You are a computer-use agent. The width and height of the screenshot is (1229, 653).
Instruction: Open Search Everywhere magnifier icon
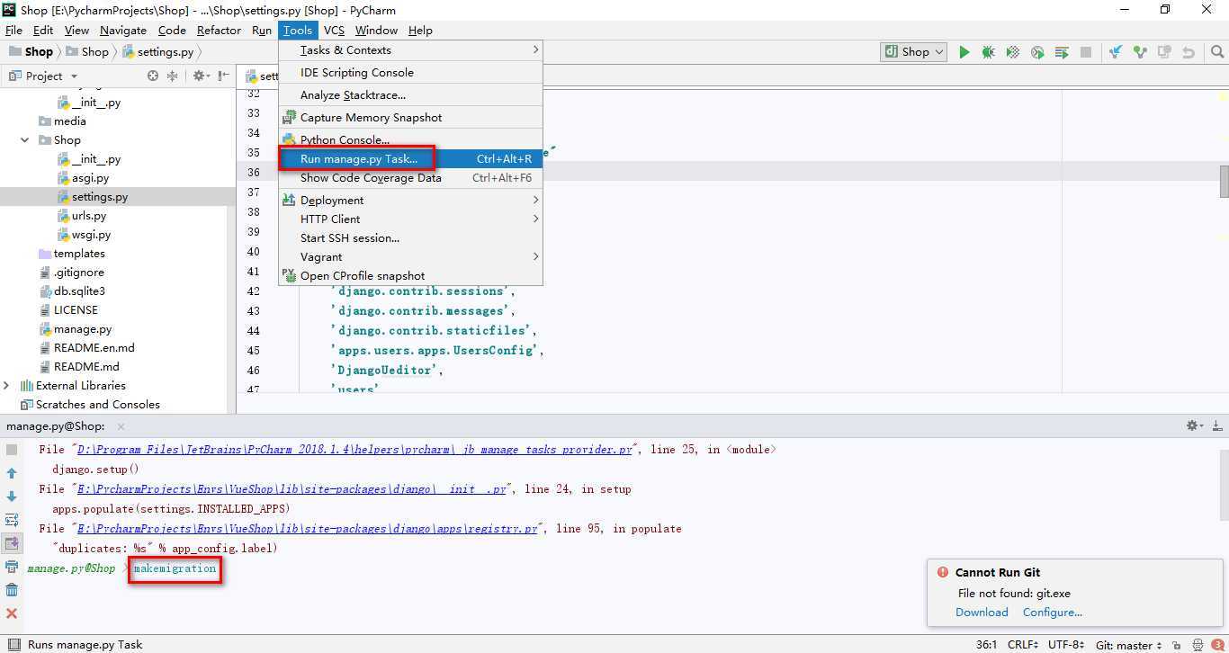tap(1217, 52)
